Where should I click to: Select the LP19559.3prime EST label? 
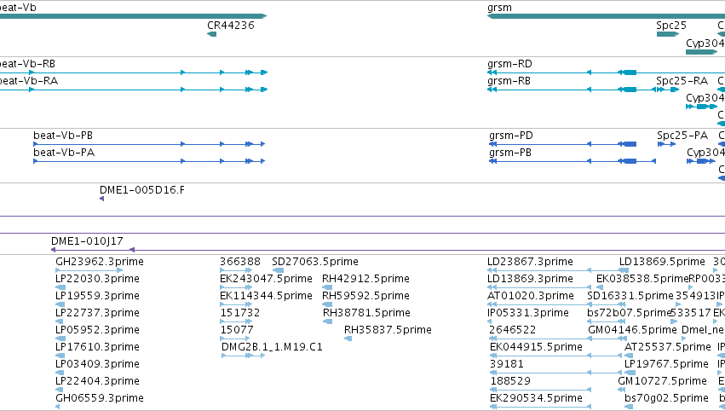97,296
